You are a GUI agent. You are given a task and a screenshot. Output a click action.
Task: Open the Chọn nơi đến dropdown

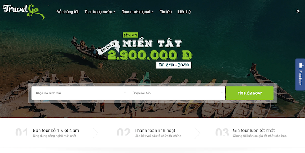[177, 93]
